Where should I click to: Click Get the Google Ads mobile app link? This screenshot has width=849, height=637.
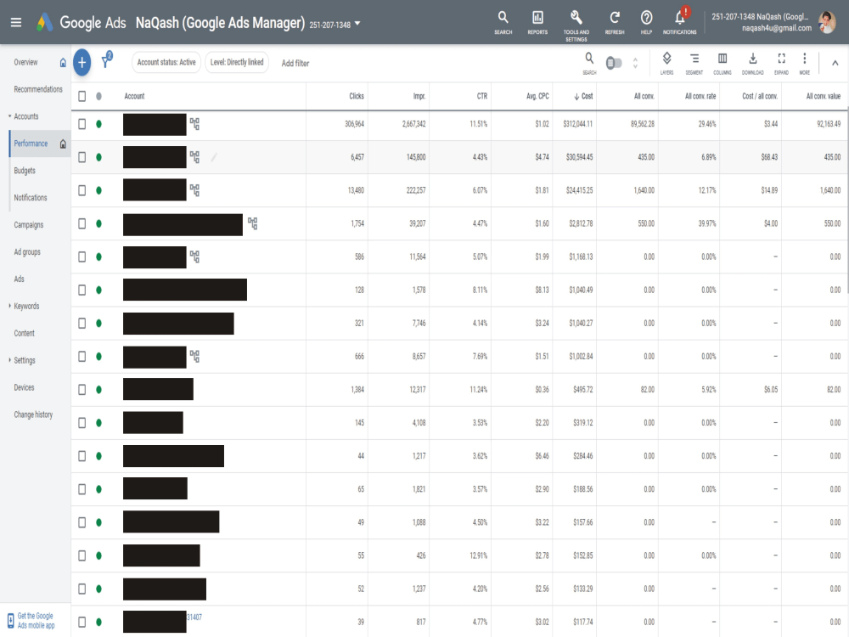(x=36, y=621)
